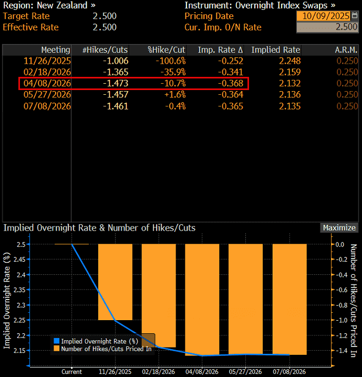Click the 2.248 implied rate value
This screenshot has height=377, width=362.
pos(290,61)
